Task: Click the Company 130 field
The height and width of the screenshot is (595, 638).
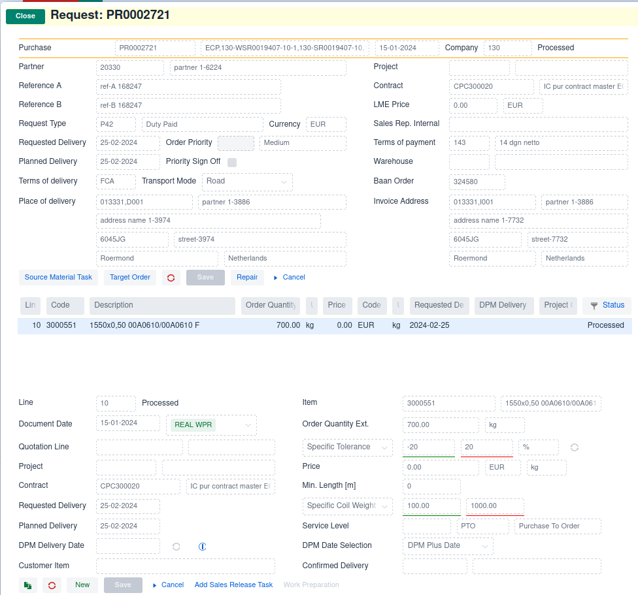Action: pos(507,48)
